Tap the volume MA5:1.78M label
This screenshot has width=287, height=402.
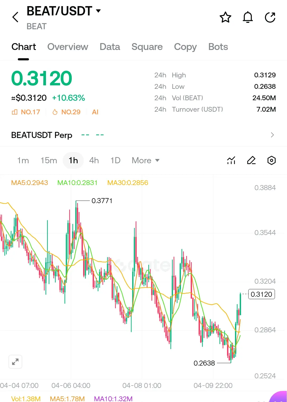(x=67, y=399)
